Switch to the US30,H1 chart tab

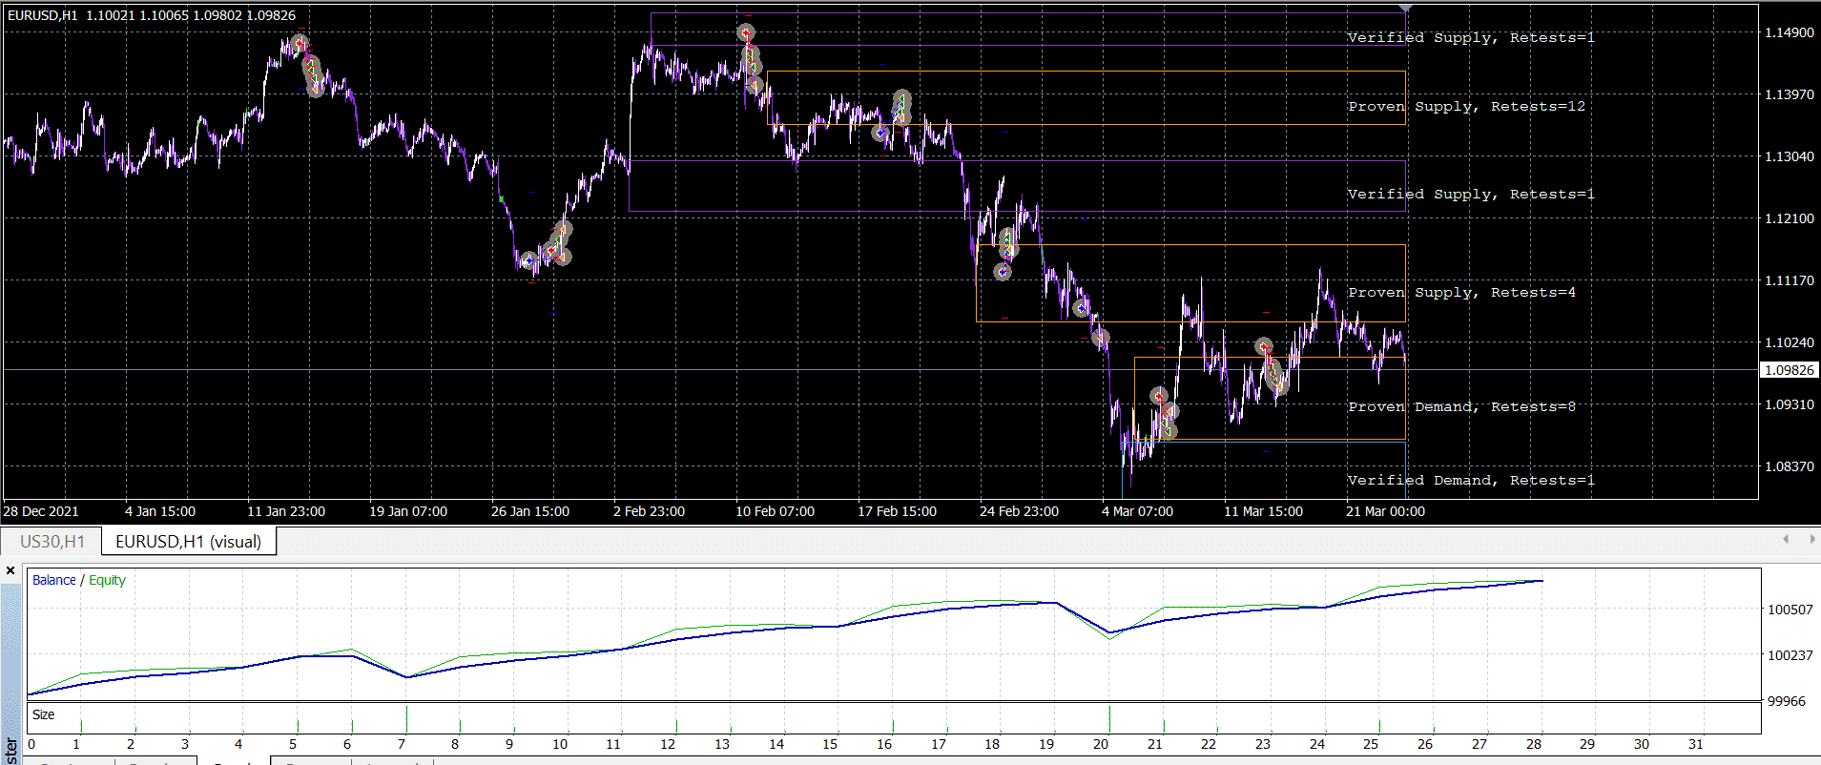tap(52, 542)
